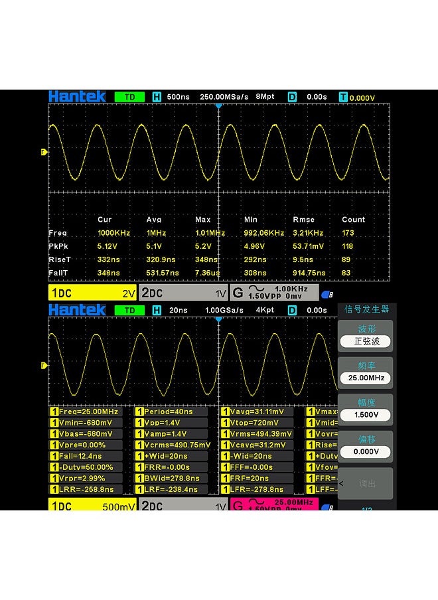The width and height of the screenshot is (438, 600).
Task: Click the PkPk current value 5.12V
Action: (x=107, y=246)
